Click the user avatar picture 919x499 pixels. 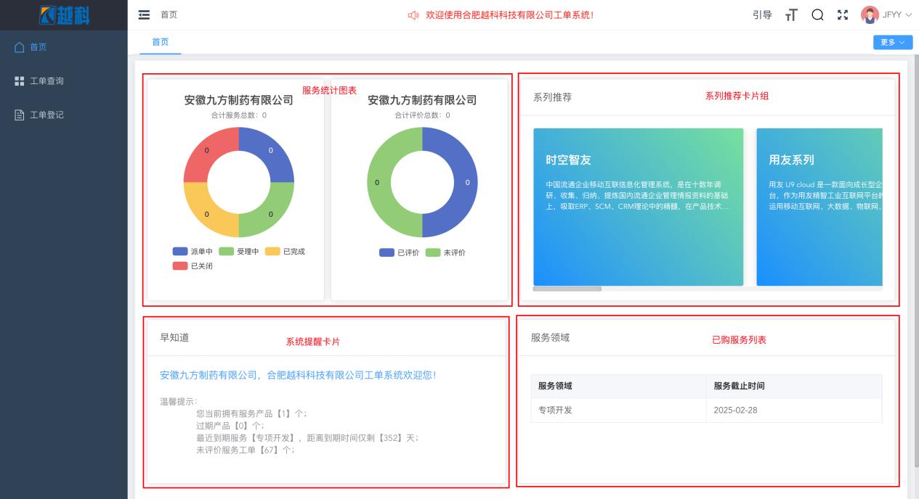pyautogui.click(x=870, y=15)
